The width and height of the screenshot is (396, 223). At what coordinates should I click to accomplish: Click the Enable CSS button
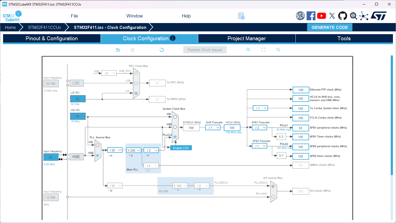(x=181, y=148)
